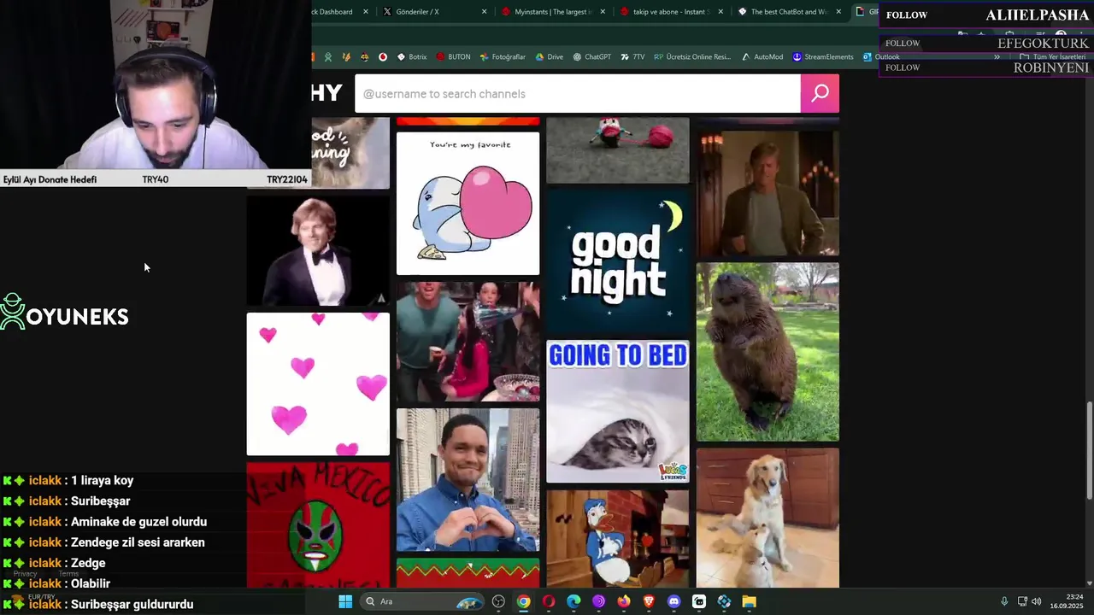
Task: Launch Opera from the taskbar
Action: coord(549,601)
